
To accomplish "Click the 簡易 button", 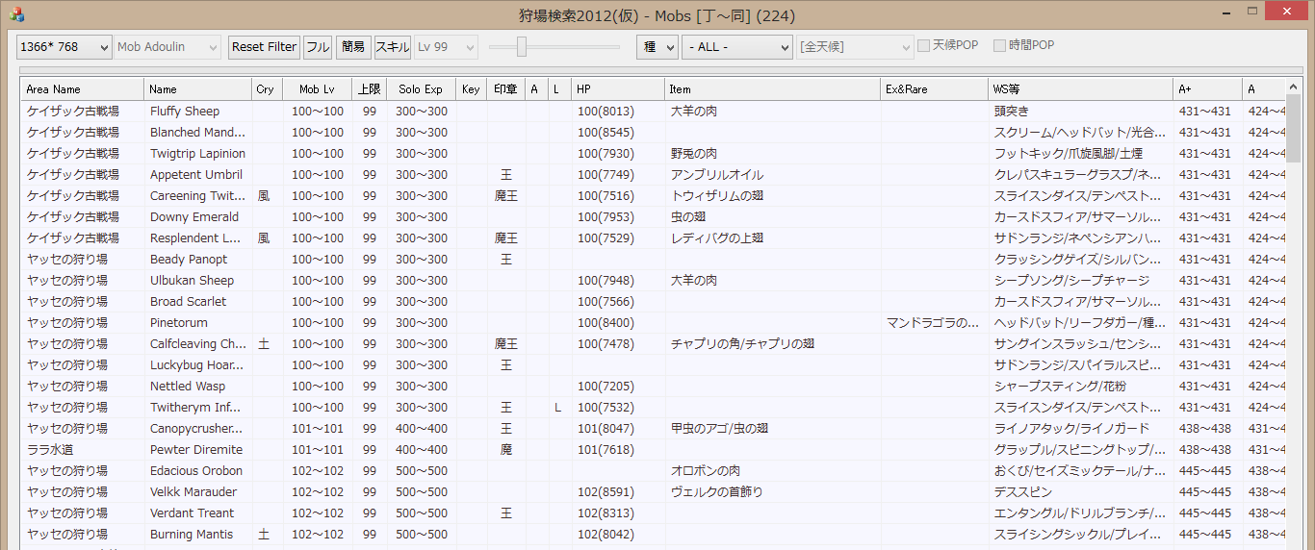I will click(353, 47).
